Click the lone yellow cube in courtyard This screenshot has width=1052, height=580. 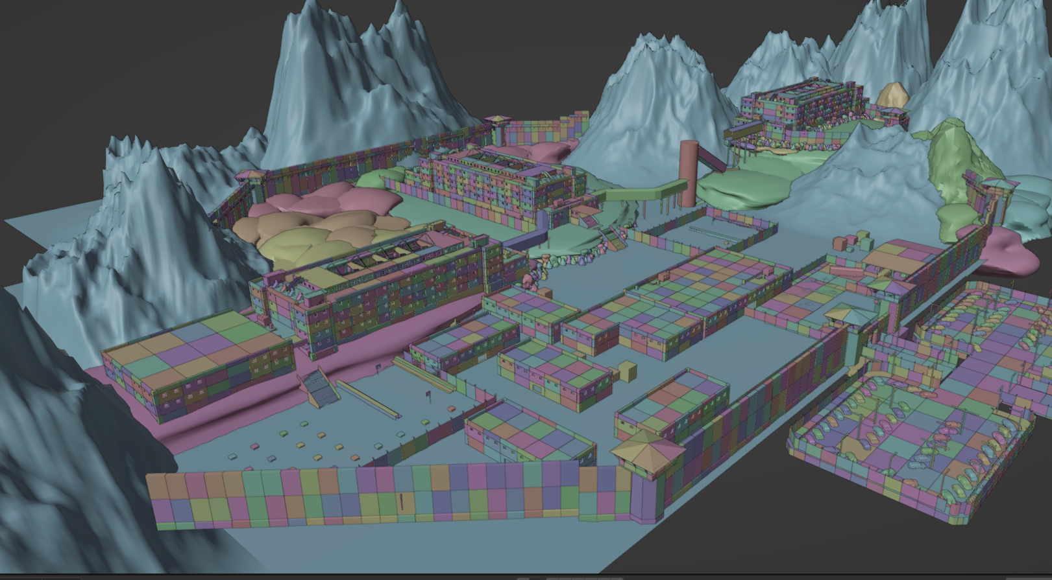click(628, 371)
